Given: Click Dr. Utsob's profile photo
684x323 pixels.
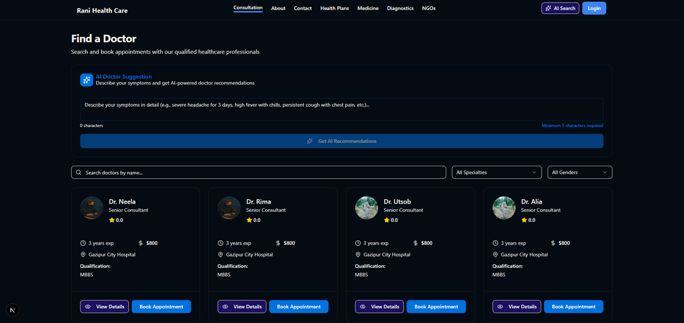Looking at the screenshot, I should pos(367,207).
